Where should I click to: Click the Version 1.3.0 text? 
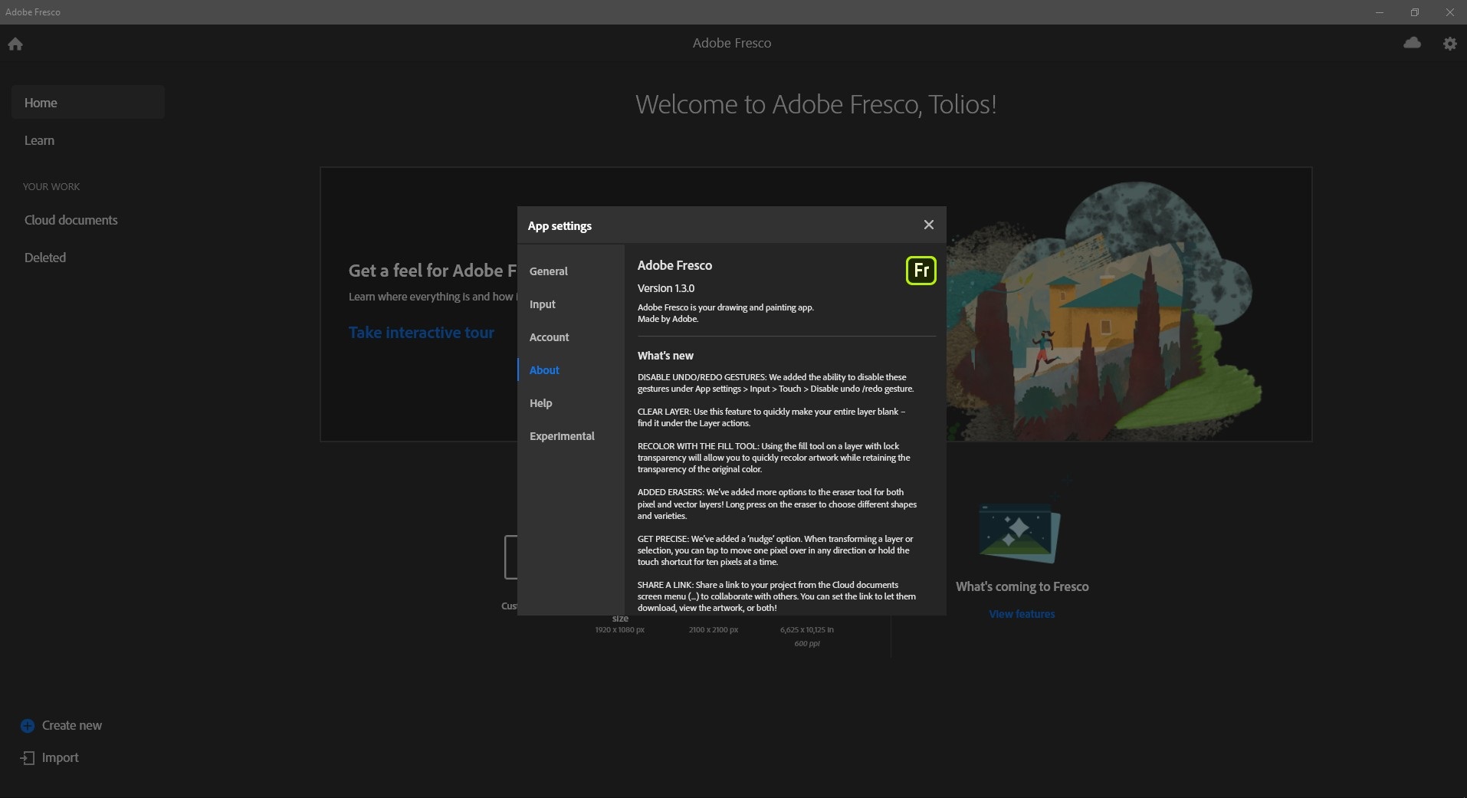[666, 288]
